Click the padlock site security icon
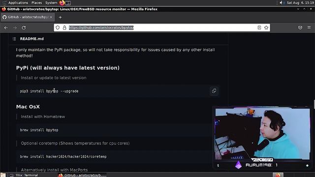This screenshot has height=177, width=315. tap(64, 28)
